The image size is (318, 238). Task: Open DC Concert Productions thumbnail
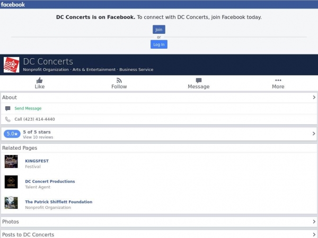11,182
